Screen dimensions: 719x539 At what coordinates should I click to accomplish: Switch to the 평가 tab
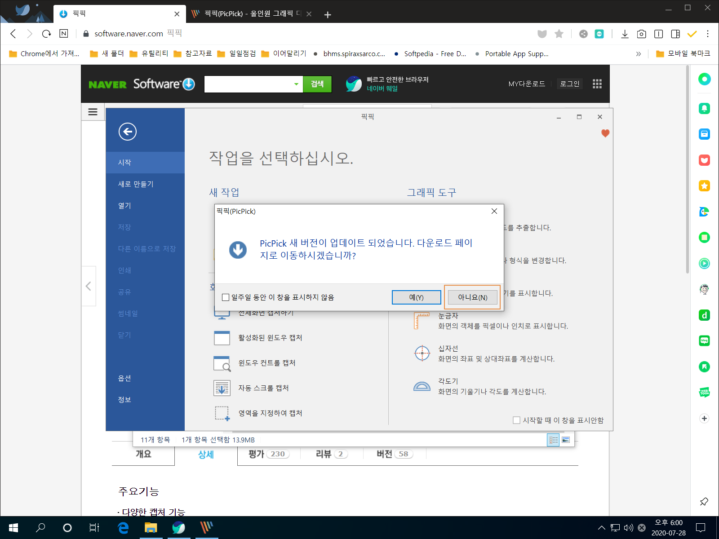click(269, 454)
